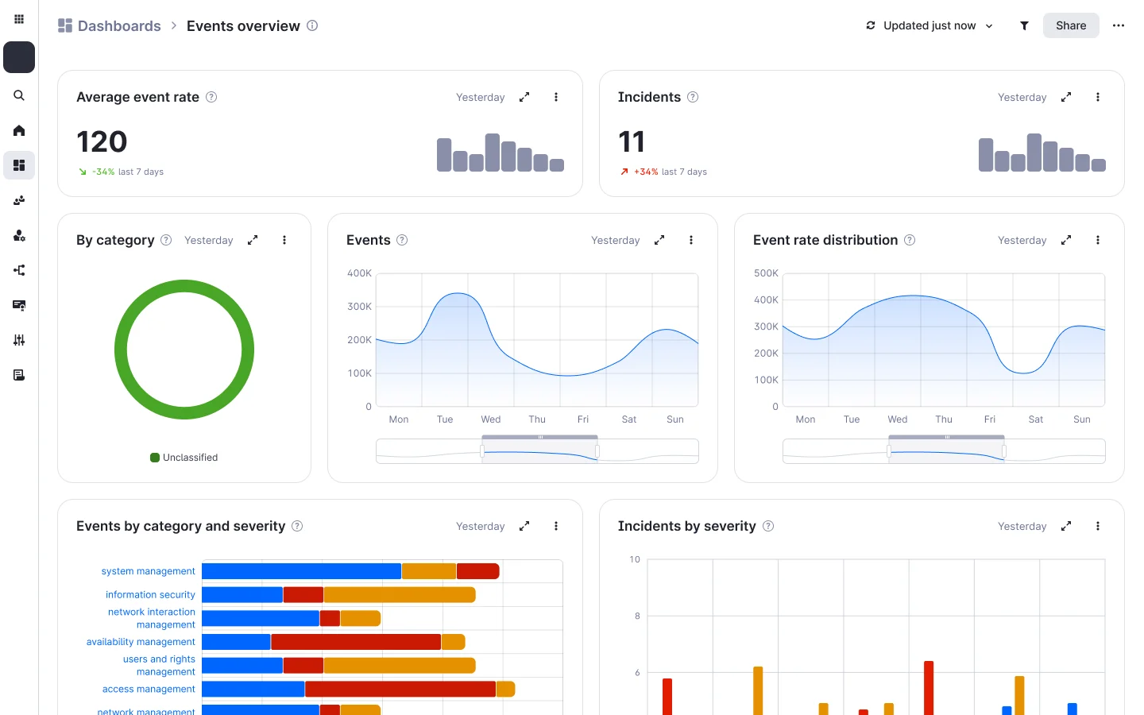The width and height of the screenshot is (1144, 715).
Task: Click the Events help icon
Action: click(402, 240)
